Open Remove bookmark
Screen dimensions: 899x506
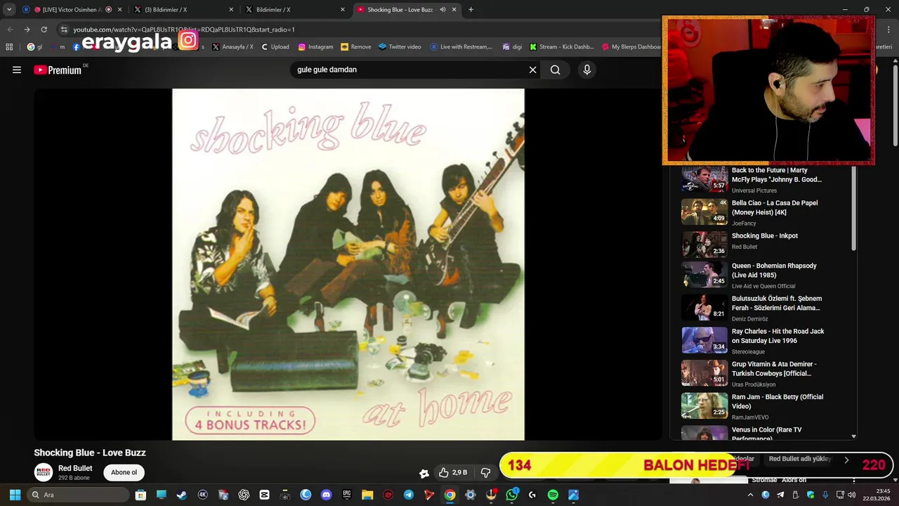pos(355,47)
